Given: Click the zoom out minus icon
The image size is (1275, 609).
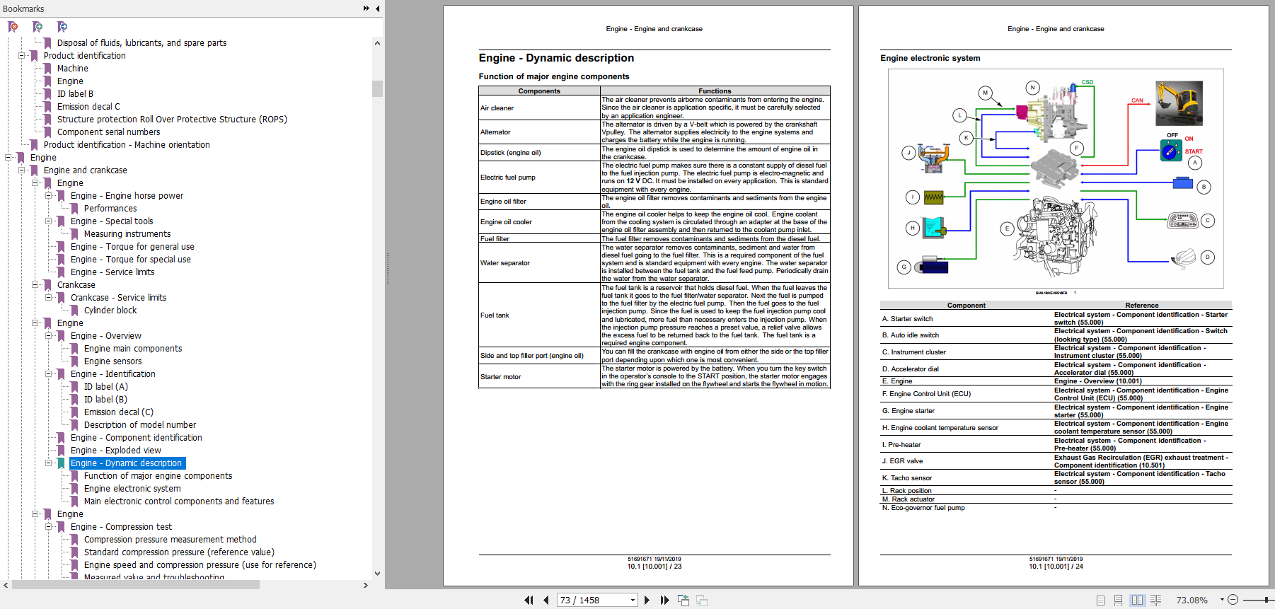Looking at the screenshot, I should click(1233, 600).
